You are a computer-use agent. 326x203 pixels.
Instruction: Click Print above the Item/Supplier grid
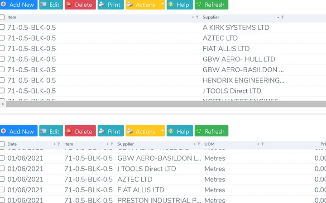[110, 5]
